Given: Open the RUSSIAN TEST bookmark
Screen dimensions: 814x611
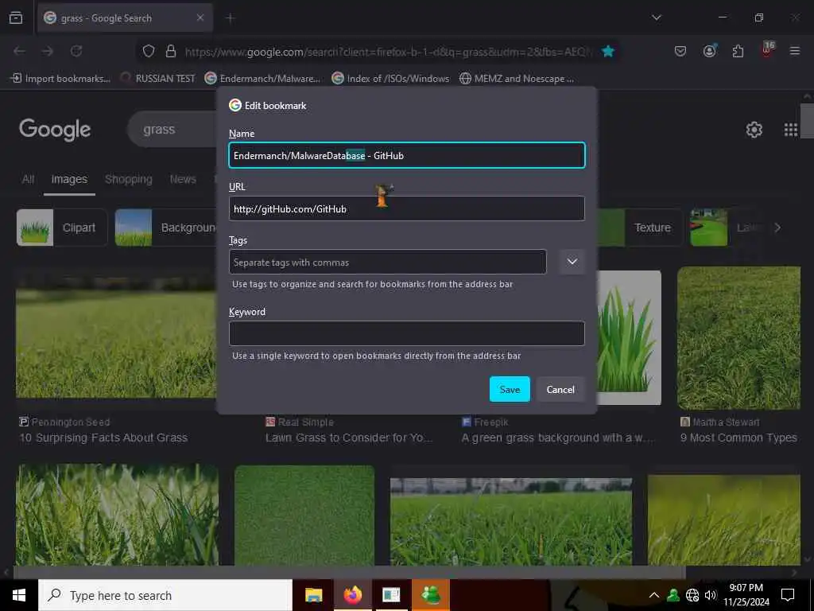Looking at the screenshot, I should point(158,79).
